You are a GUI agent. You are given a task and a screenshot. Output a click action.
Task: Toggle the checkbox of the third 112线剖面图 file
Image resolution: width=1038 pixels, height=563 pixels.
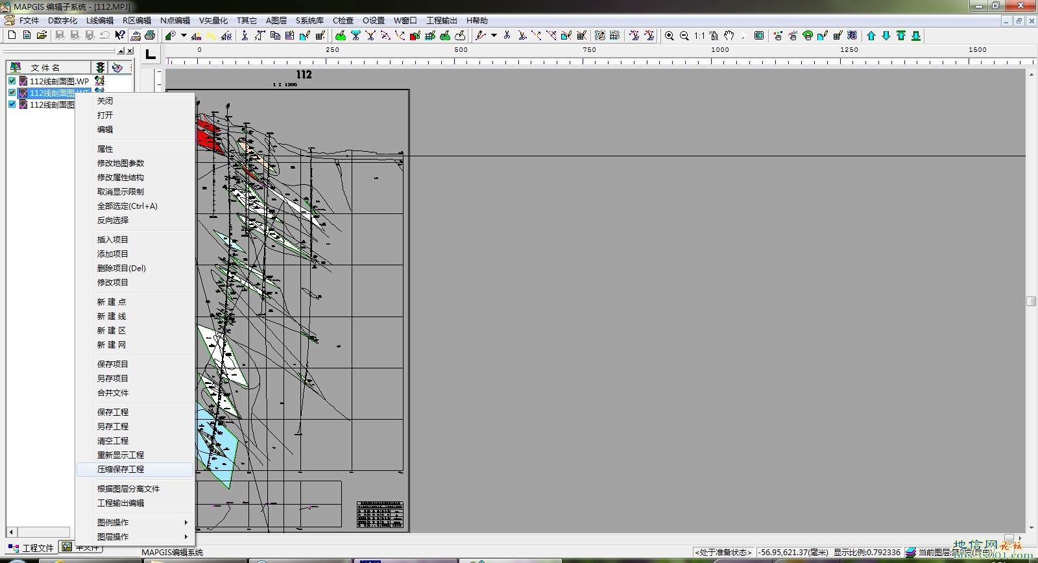[12, 104]
